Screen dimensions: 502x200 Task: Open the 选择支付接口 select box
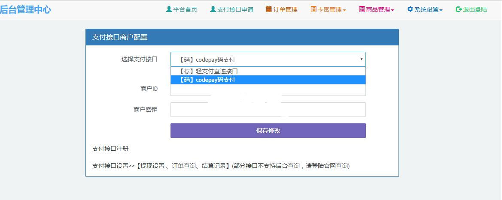click(x=268, y=59)
